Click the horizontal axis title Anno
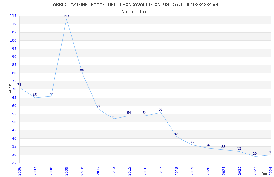This screenshot has height=177, width=274. [266, 174]
